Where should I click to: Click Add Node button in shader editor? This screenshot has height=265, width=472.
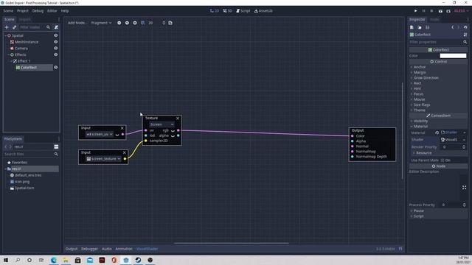click(x=77, y=23)
